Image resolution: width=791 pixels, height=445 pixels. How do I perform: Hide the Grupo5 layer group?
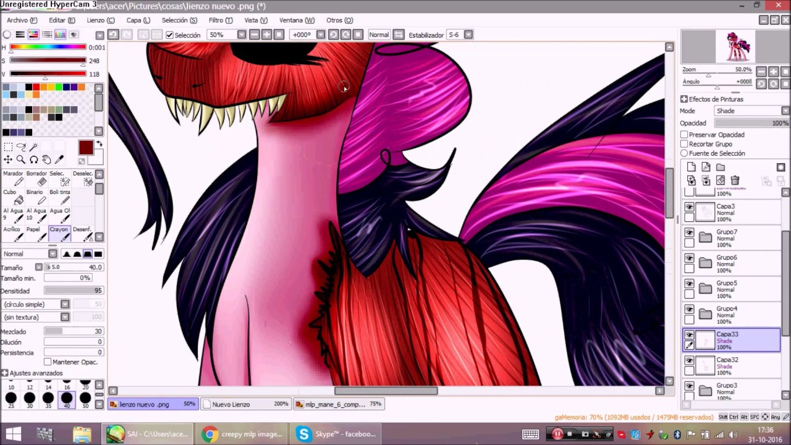(x=689, y=284)
